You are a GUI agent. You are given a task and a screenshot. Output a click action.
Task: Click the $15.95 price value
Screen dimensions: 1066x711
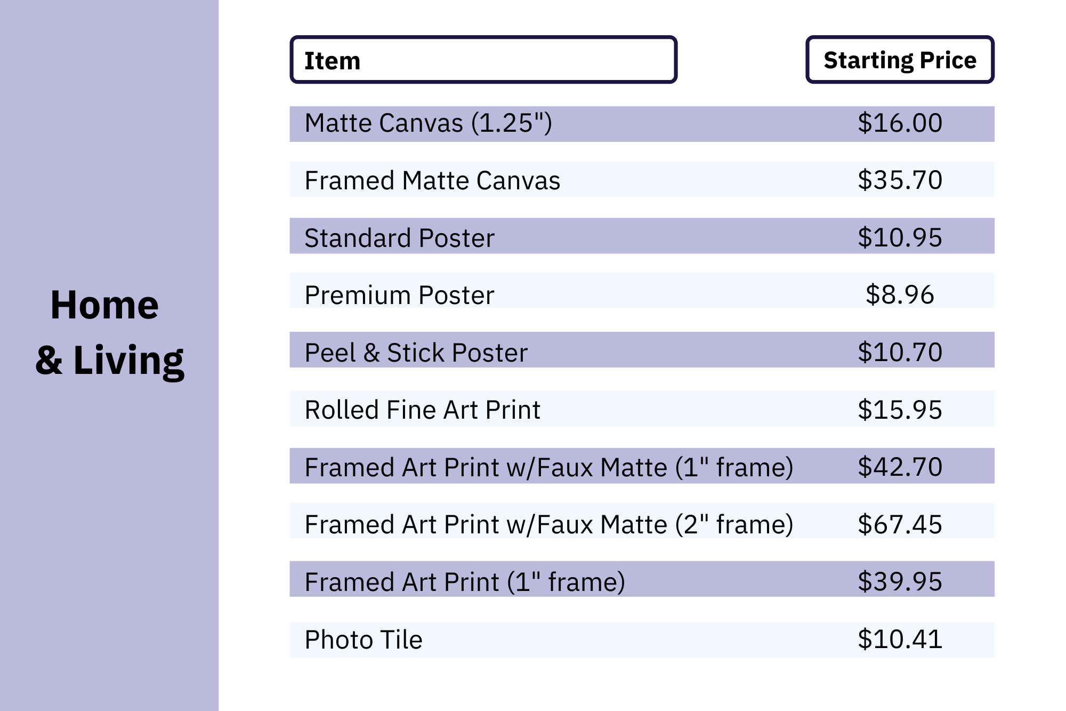[x=900, y=410]
